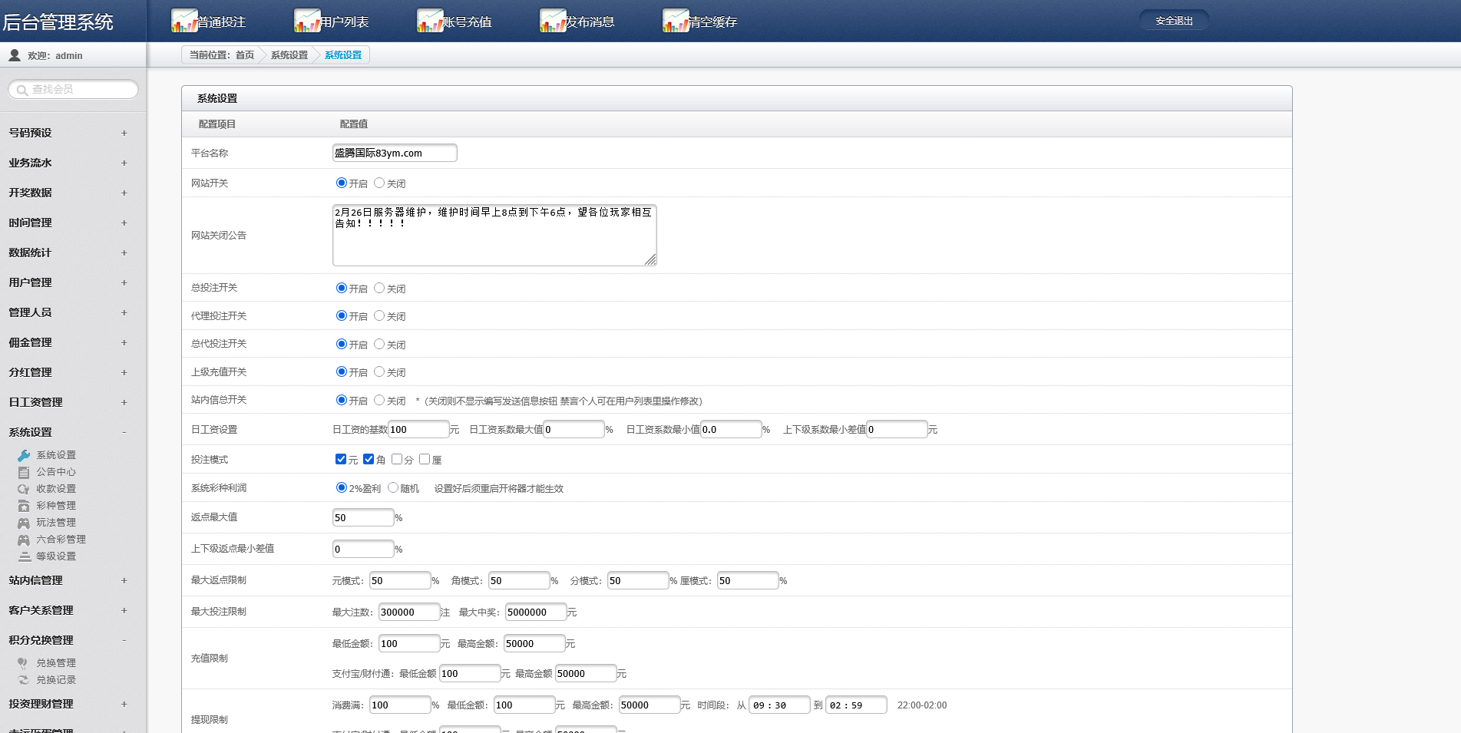
Task: Select 随机 for 系统彩种利润
Action: pyautogui.click(x=393, y=487)
